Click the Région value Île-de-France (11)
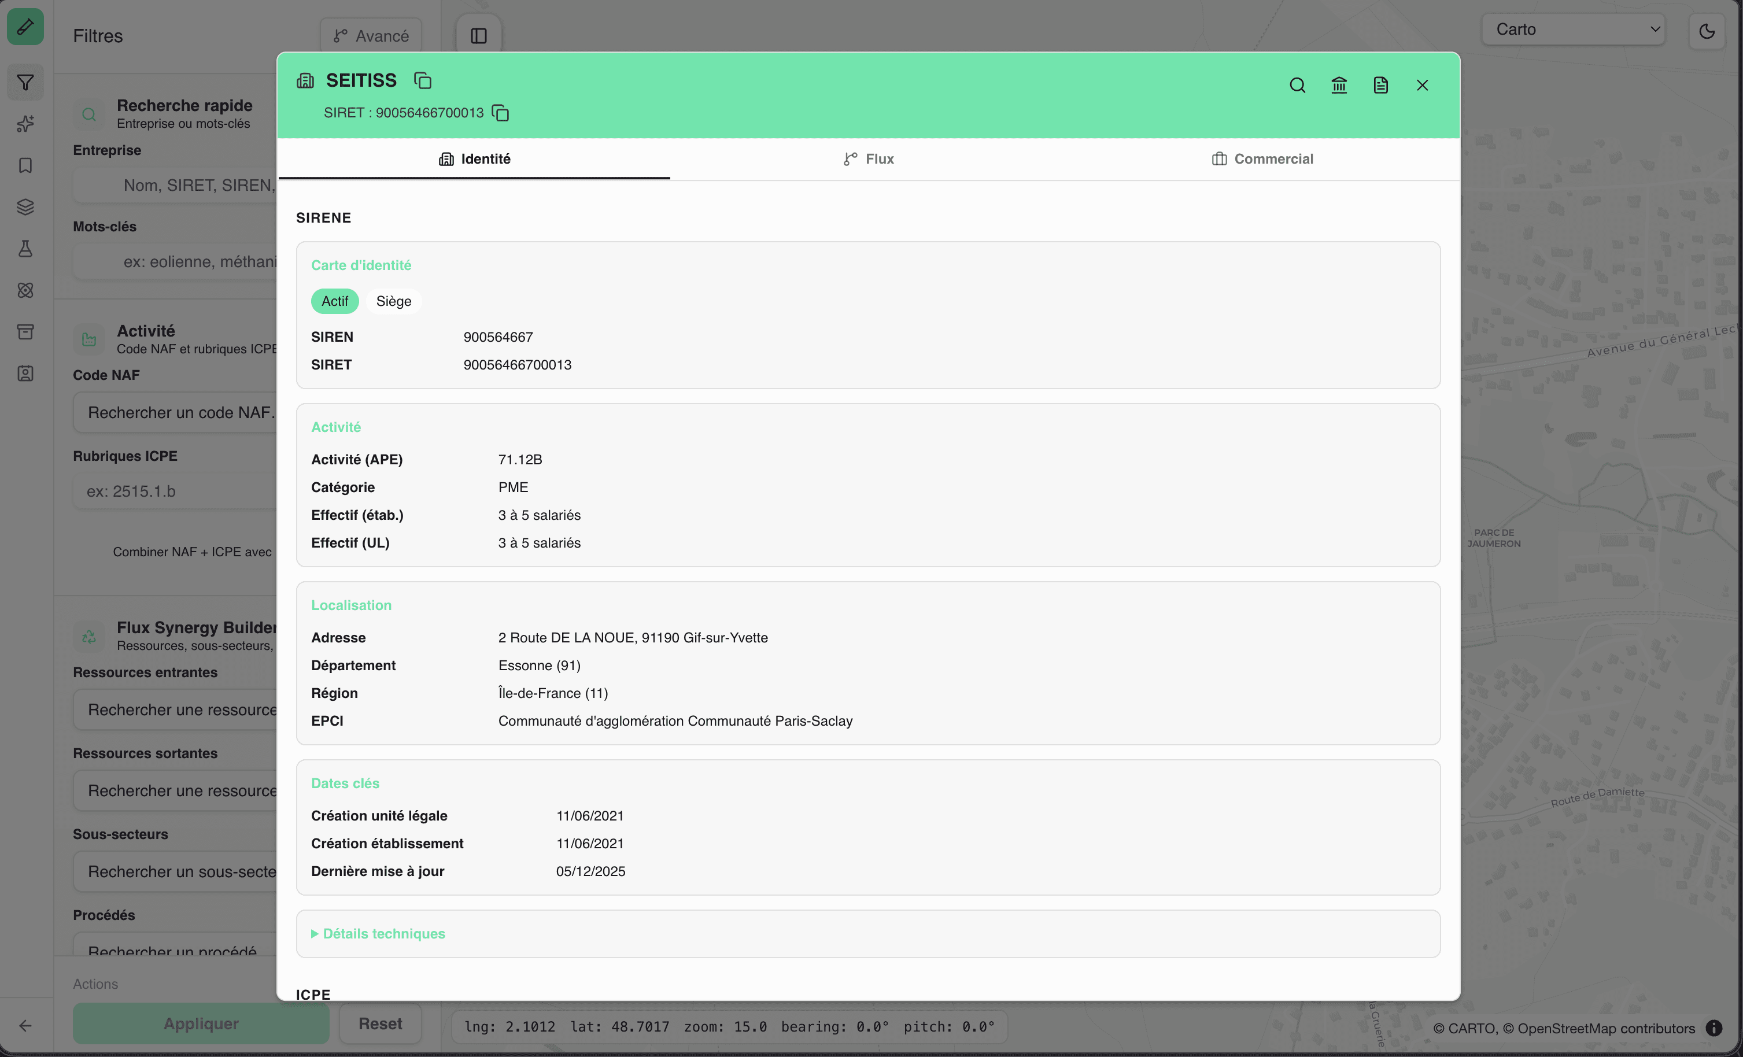This screenshot has height=1057, width=1743. point(552,693)
